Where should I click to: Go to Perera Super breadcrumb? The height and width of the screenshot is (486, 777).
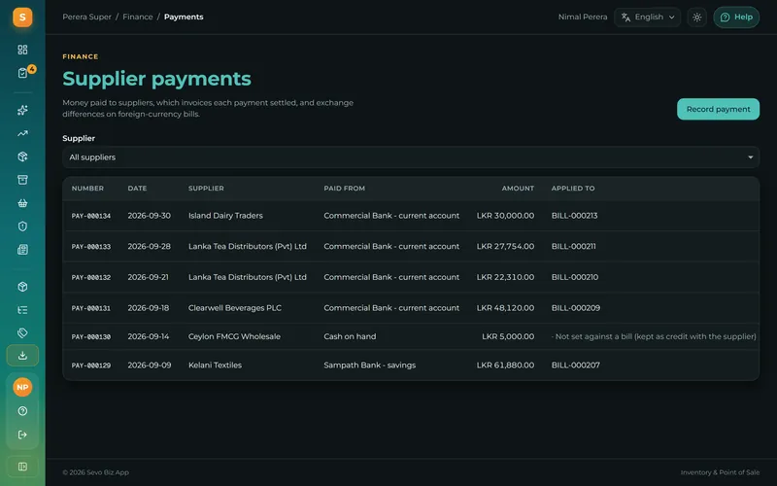pyautogui.click(x=86, y=17)
